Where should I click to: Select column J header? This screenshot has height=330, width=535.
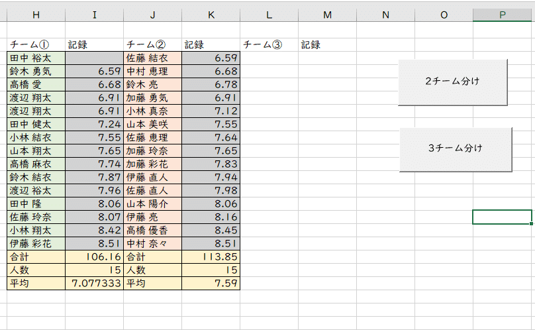point(152,15)
